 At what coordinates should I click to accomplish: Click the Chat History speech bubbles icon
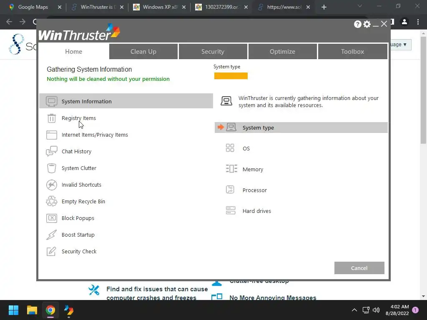[51, 151]
